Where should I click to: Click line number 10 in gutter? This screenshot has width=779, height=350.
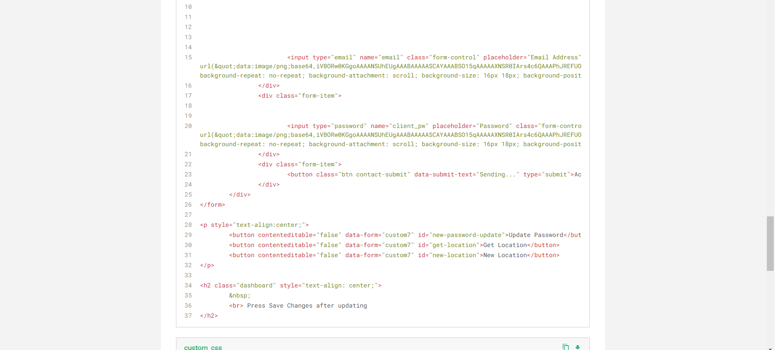tap(188, 7)
